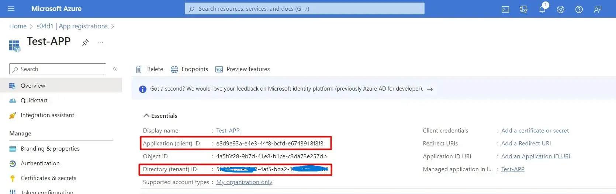Open Preview features
The image size is (616, 194).
pos(243,69)
